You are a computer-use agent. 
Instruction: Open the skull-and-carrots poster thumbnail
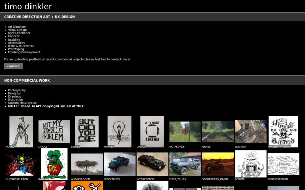(284, 132)
